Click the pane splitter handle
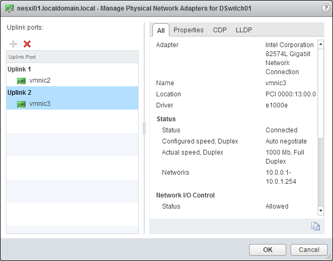This screenshot has width=333, height=261. tap(144, 128)
